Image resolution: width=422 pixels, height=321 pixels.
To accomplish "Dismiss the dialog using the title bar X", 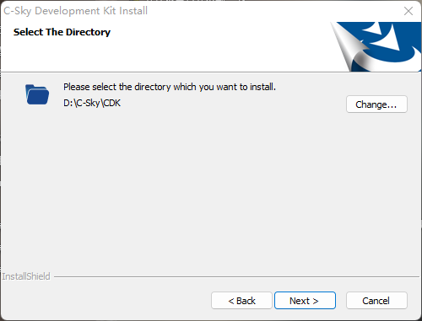I will [408, 11].
